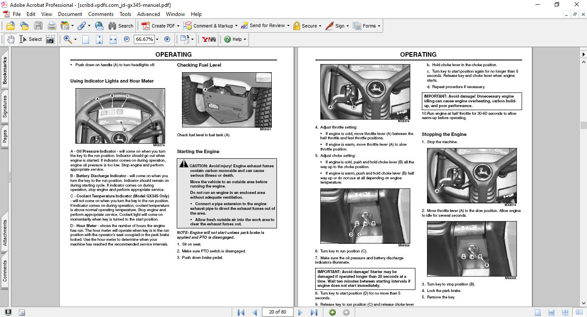Screen dimensions: 587x317
Task: Open the Advanced menu
Action: point(148,14)
